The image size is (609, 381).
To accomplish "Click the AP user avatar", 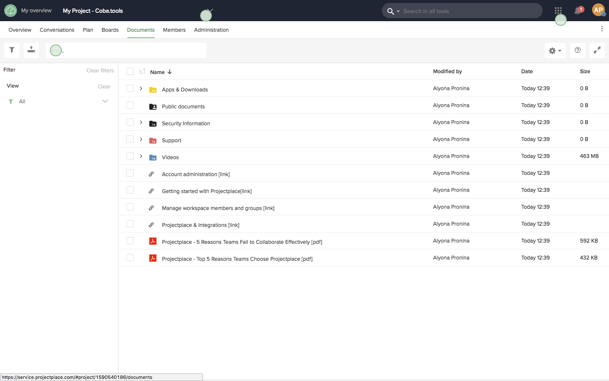I will click(598, 10).
